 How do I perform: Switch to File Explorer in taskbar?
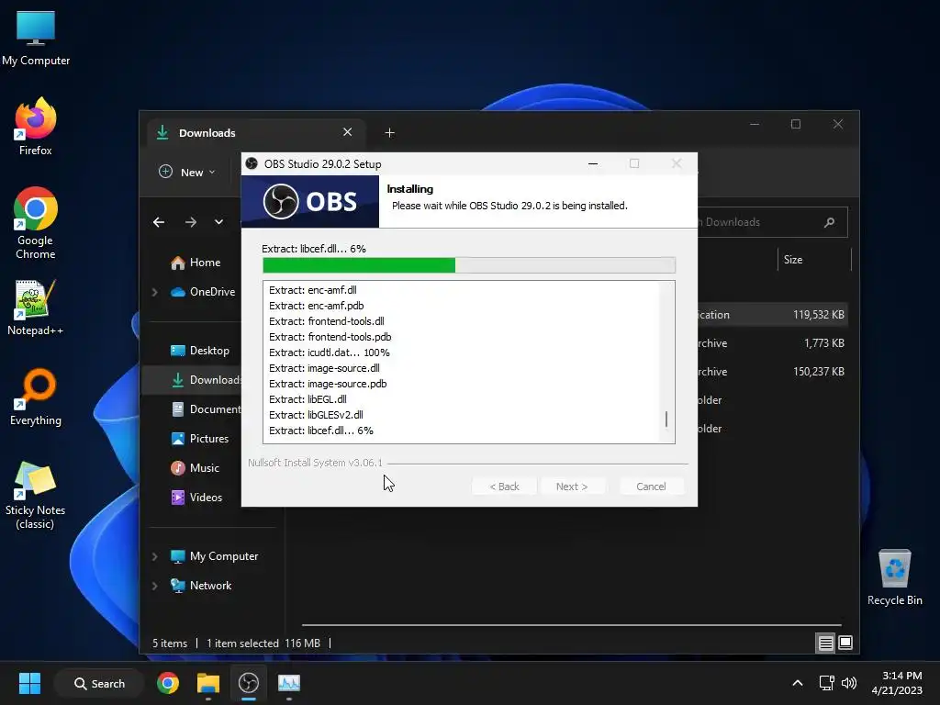pyautogui.click(x=208, y=683)
